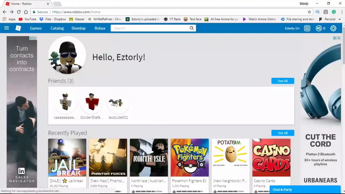The height and width of the screenshot is (194, 345).
Task: Click the Eztorly avatar picture
Action: (x=67, y=55)
